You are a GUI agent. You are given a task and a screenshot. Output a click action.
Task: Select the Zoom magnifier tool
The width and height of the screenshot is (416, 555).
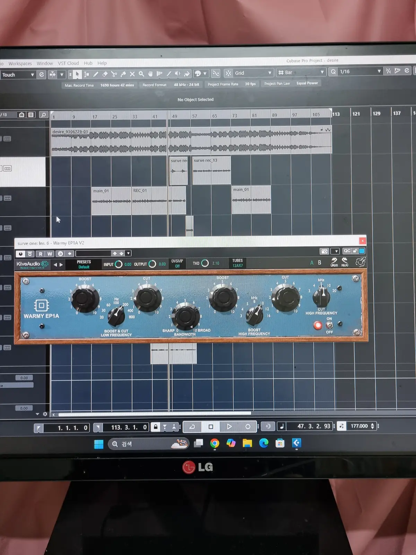(x=141, y=74)
